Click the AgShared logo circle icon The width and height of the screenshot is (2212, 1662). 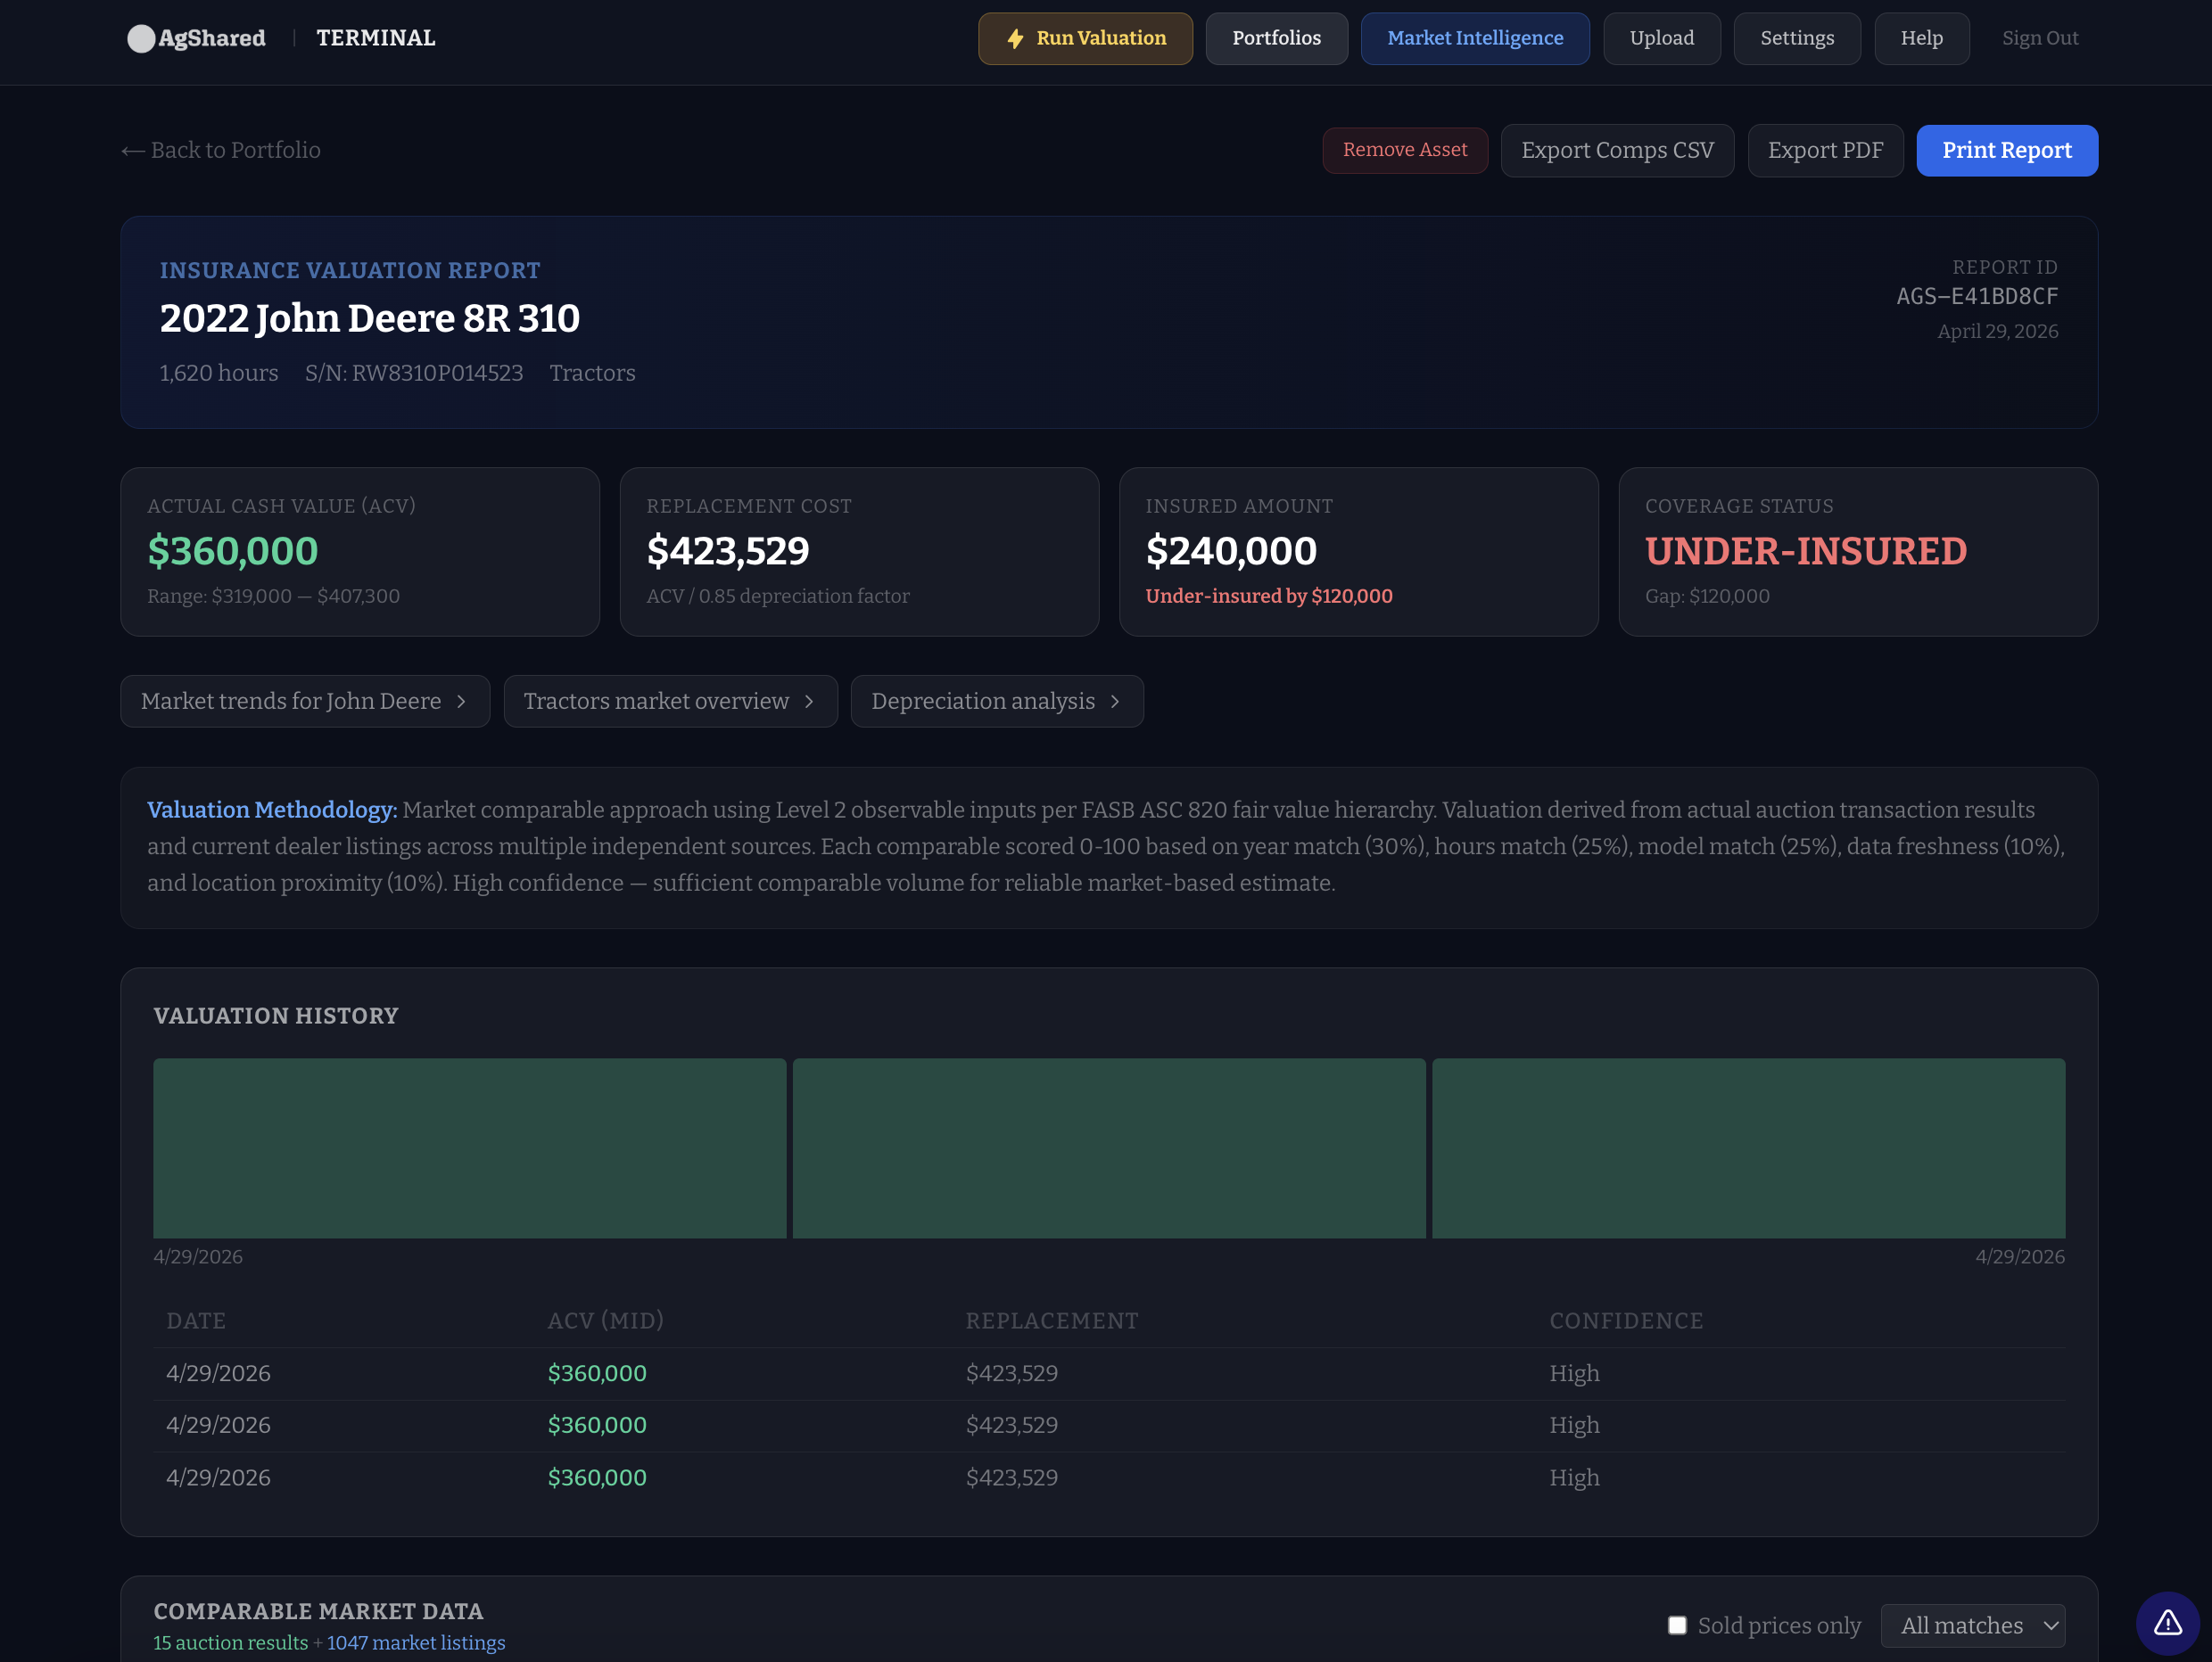[x=141, y=38]
